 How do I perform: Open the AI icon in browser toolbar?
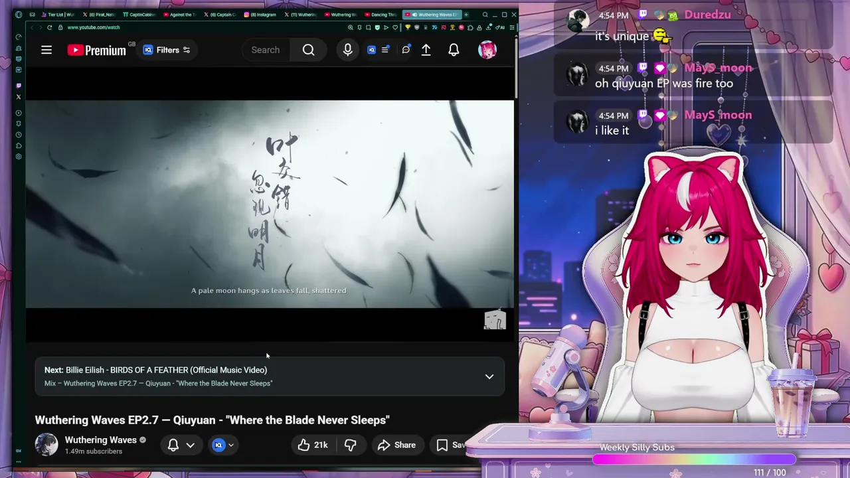pyautogui.click(x=501, y=27)
